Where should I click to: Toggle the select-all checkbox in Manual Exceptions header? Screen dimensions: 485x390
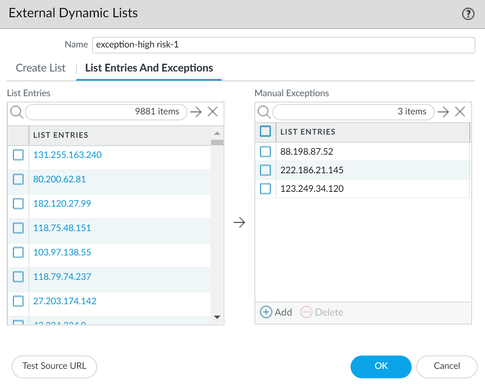(x=265, y=131)
